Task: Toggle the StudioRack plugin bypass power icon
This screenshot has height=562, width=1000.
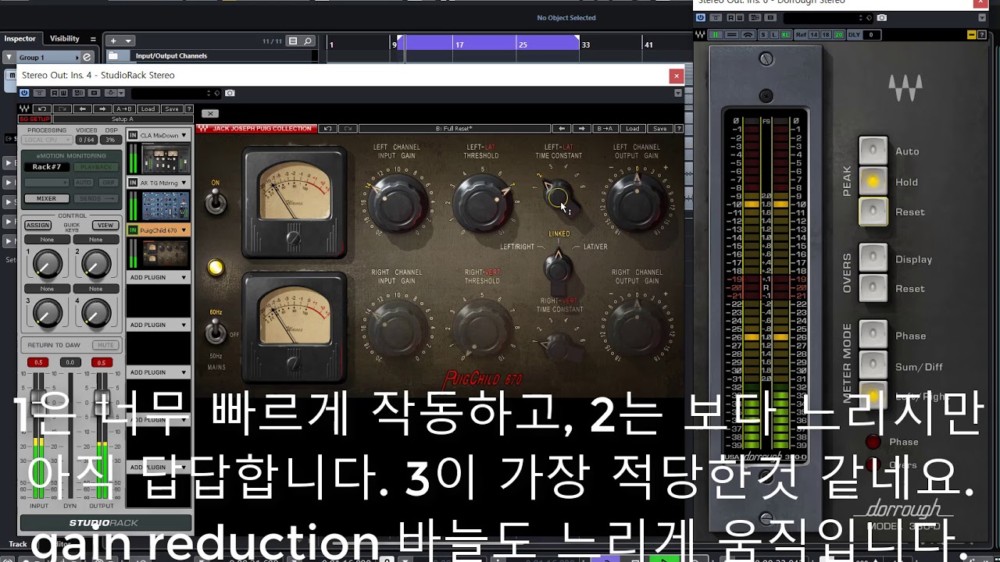Action: [24, 93]
